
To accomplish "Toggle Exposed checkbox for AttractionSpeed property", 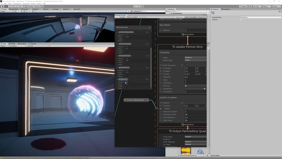I will (x=127, y=47).
